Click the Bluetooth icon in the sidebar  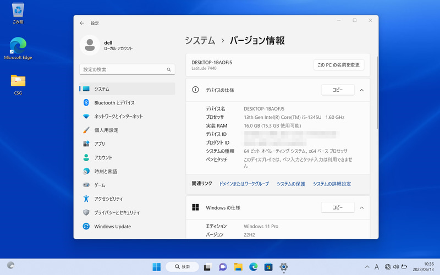tap(86, 102)
